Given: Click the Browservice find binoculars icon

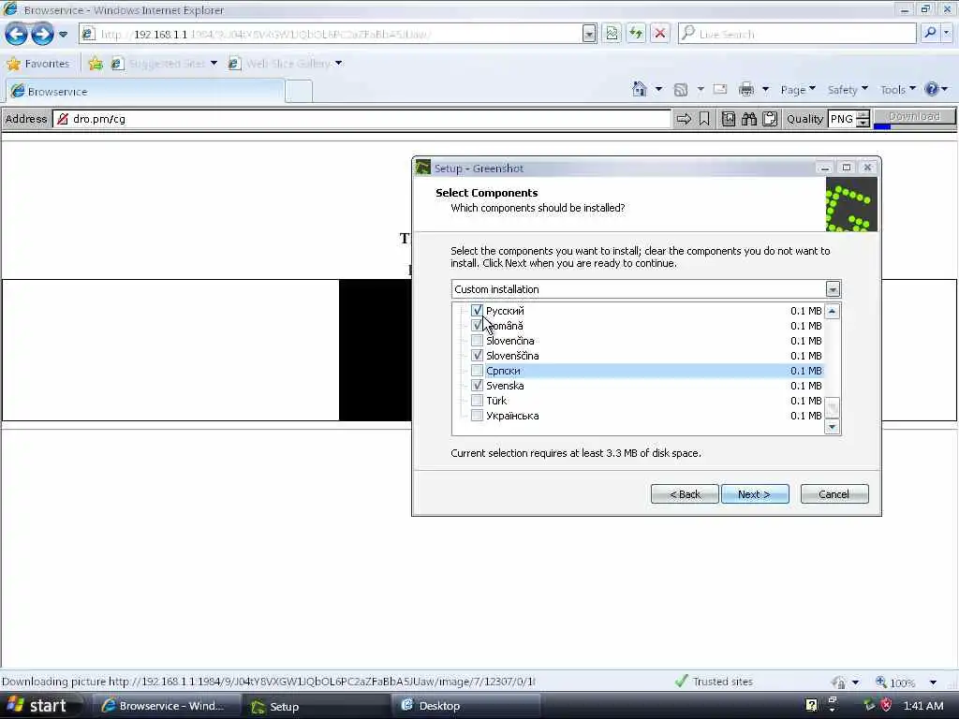Looking at the screenshot, I should pos(749,119).
